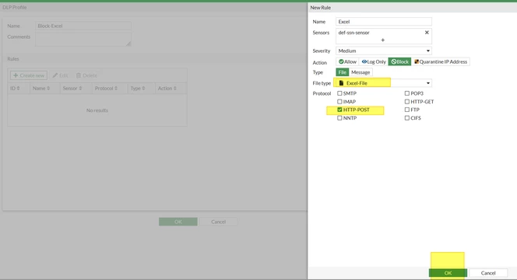Viewport: 517px width, 280px height.
Task: Click Create new in the DLP Profile rules
Action: [x=29, y=75]
